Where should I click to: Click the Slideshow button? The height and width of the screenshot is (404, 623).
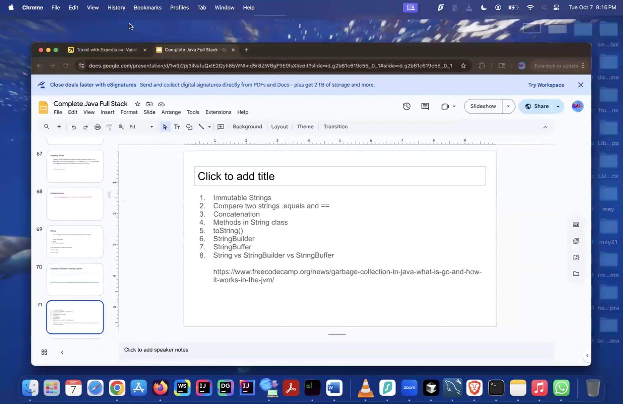(483, 106)
